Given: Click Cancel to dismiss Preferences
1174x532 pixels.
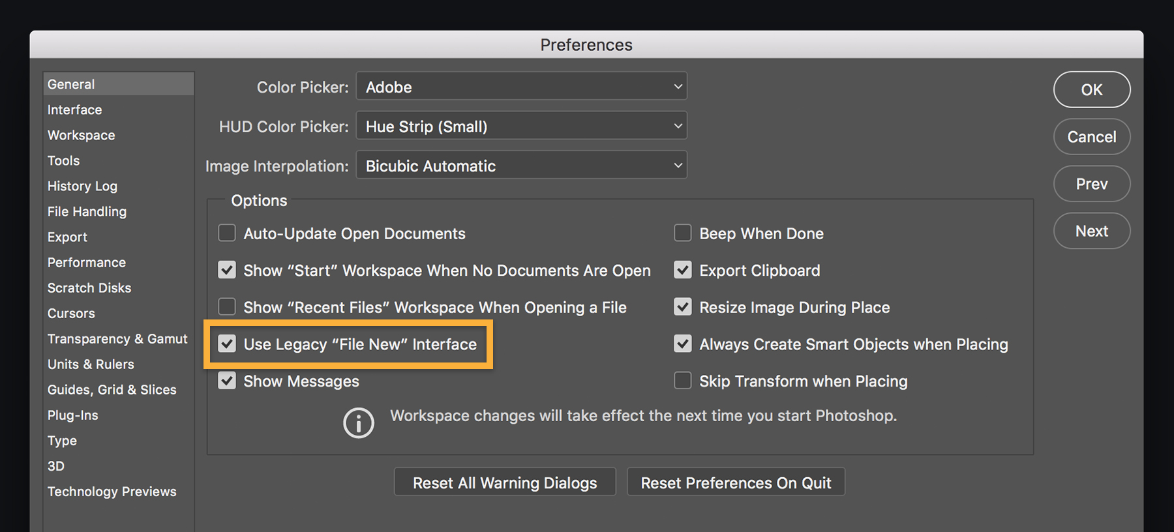Looking at the screenshot, I should point(1091,137).
